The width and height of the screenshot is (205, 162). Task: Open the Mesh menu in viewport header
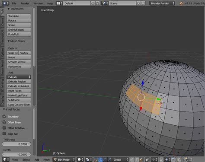tap(46, 159)
